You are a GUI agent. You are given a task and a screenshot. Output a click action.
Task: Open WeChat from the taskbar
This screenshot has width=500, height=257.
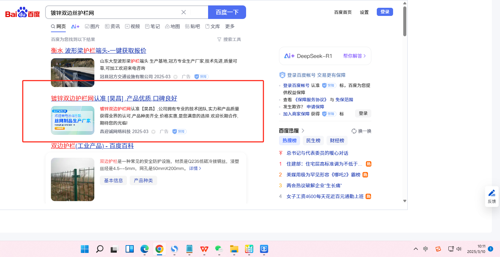(219, 249)
